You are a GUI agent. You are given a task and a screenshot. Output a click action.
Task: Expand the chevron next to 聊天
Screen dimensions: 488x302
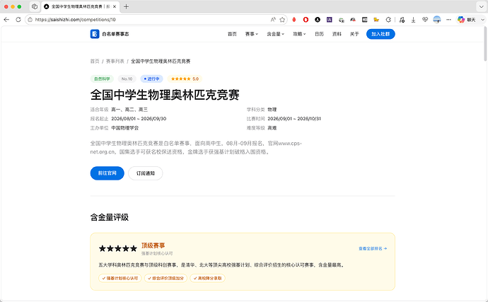pyautogui.click(x=482, y=20)
